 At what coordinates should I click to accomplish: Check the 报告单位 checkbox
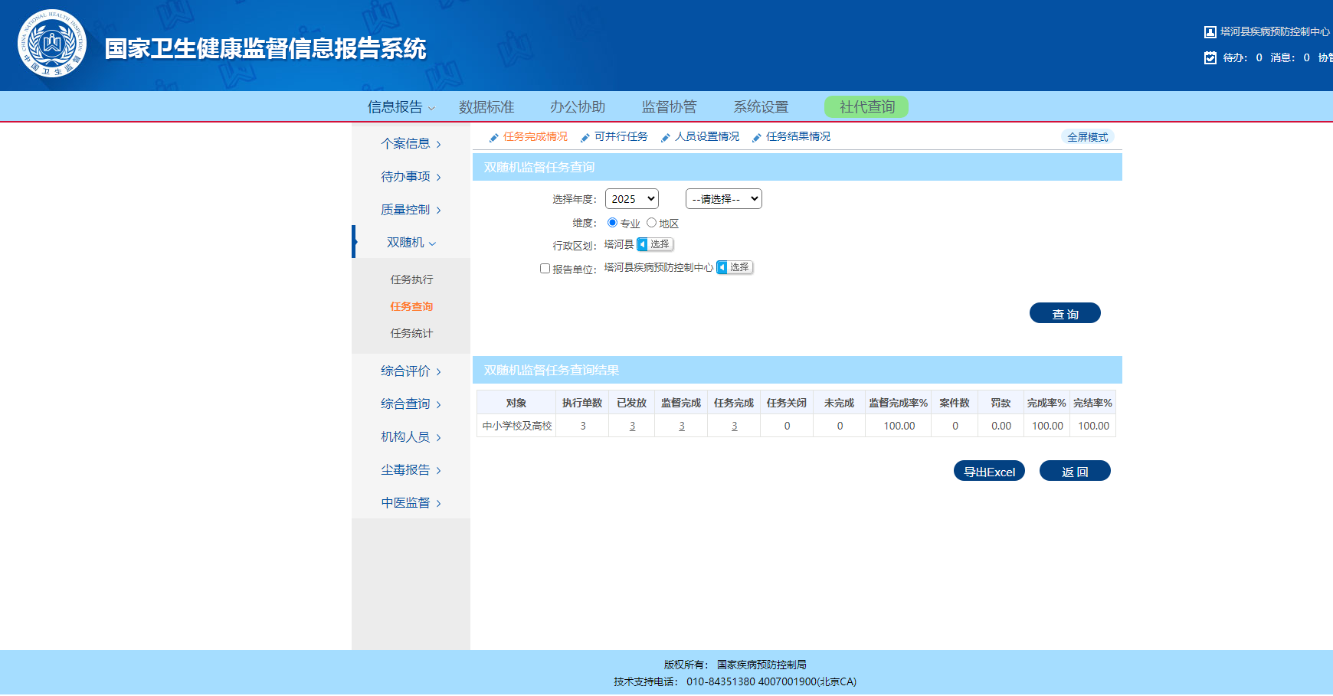[x=545, y=269]
